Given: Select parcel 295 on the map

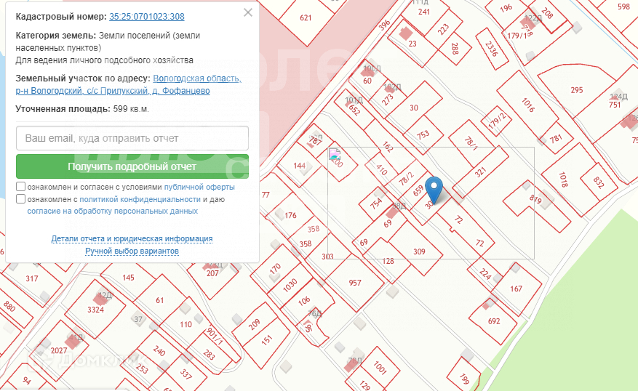Looking at the screenshot, I should click(577, 90).
